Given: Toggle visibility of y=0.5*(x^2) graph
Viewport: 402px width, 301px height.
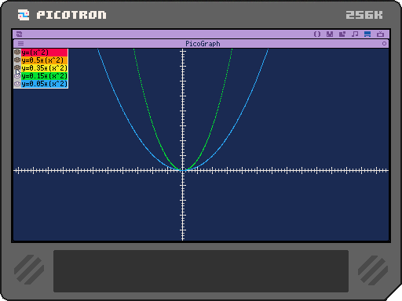Looking at the screenshot, I should tap(17, 60).
